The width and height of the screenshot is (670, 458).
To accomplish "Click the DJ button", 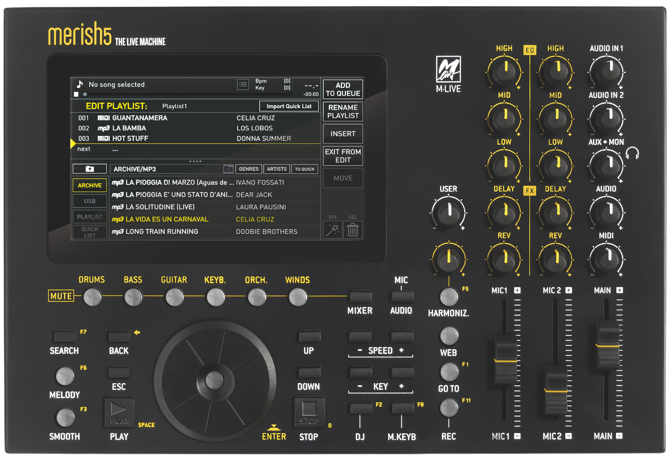I will pos(361,408).
